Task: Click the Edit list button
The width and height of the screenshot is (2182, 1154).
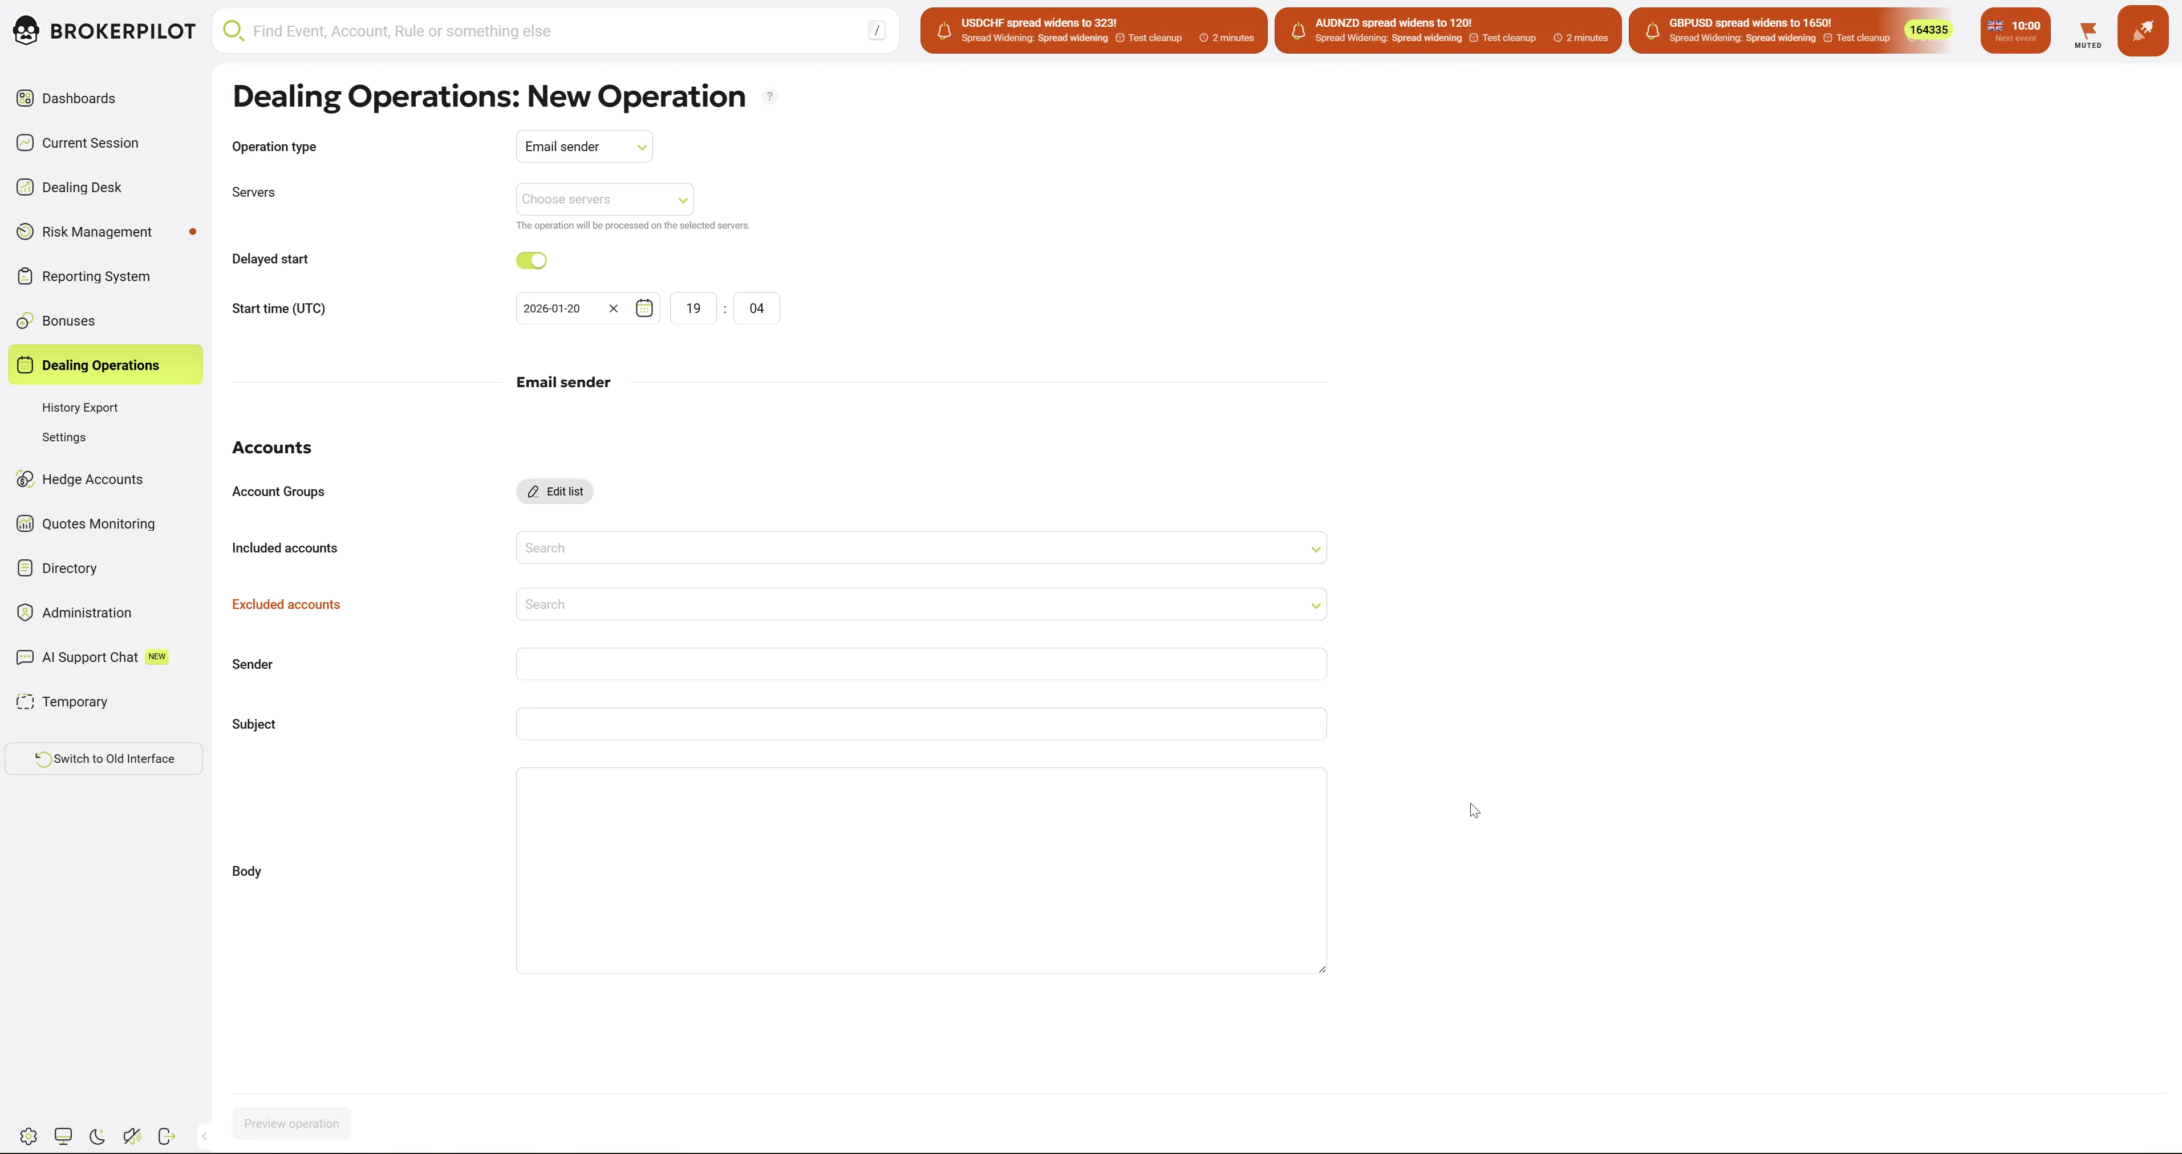Action: pyautogui.click(x=555, y=491)
